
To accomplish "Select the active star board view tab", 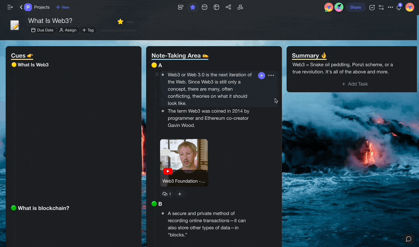I will pyautogui.click(x=193, y=7).
